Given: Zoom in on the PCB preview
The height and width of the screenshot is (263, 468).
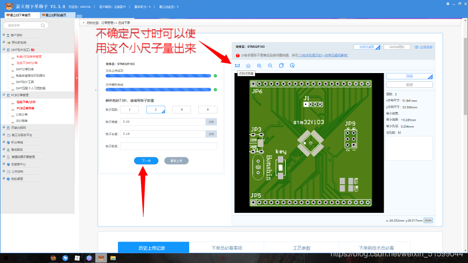Looking at the screenshot, I should pyautogui.click(x=259, y=66).
